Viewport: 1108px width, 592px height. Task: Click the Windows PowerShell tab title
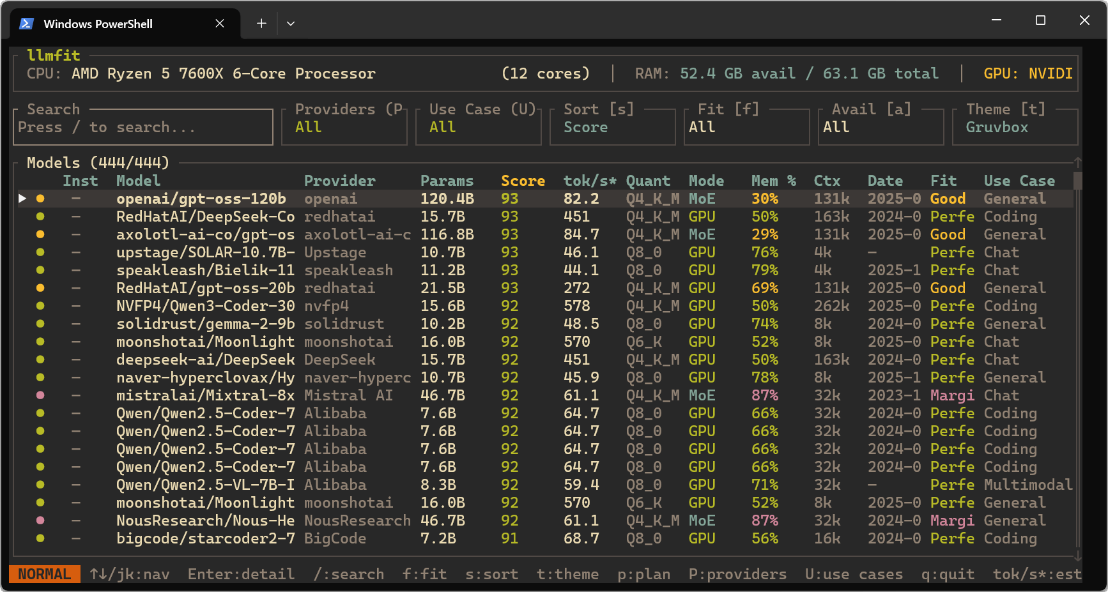click(x=98, y=24)
